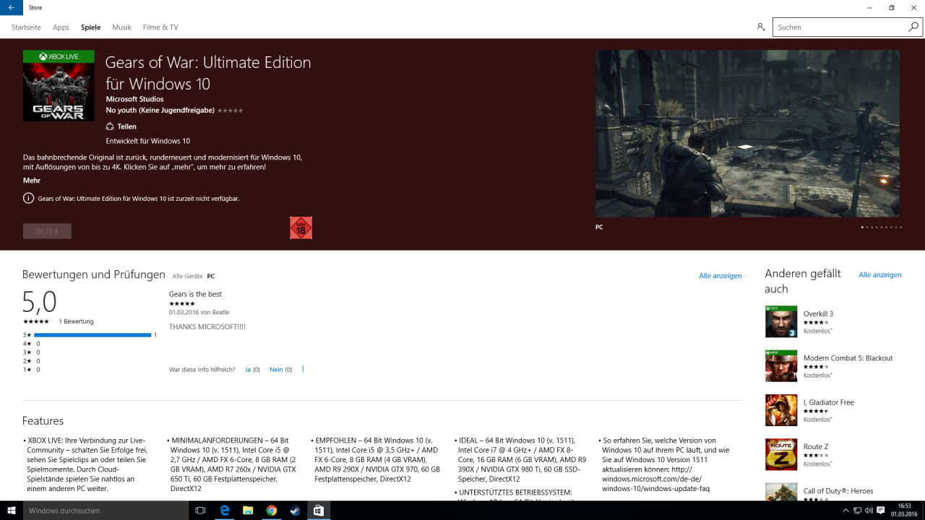Select the first screenshot pagination dot
This screenshot has width=925, height=520.
[862, 227]
